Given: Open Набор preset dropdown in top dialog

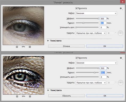Looking at the screenshot, I should pos(96,13).
